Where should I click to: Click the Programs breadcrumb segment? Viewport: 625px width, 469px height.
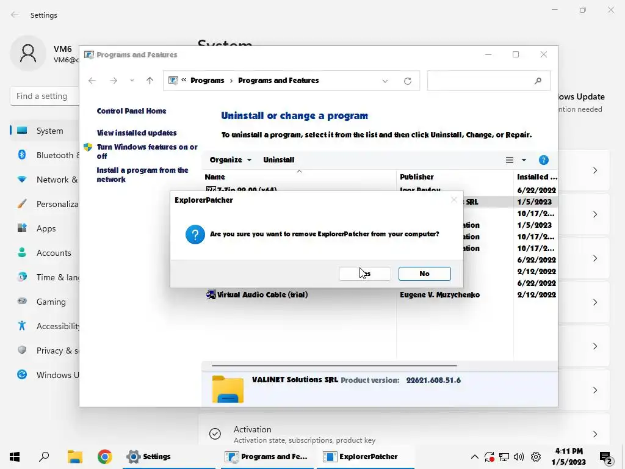208,81
